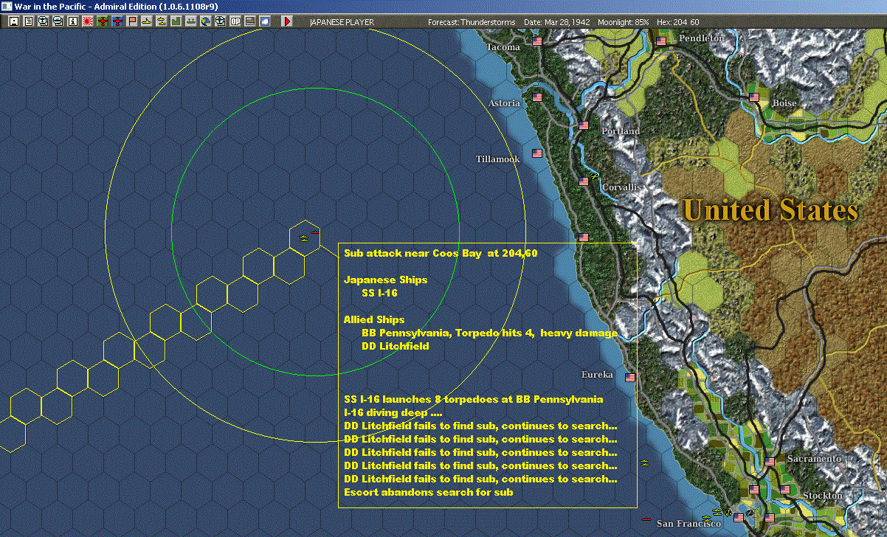Click the Eureka city label
This screenshot has height=537, width=887.
pos(597,375)
